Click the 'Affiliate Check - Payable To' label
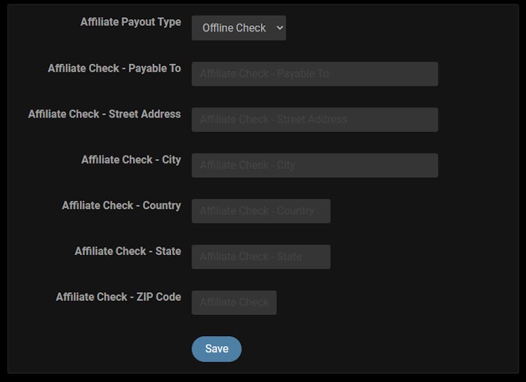Screen dimensions: 526x382 tap(114, 68)
